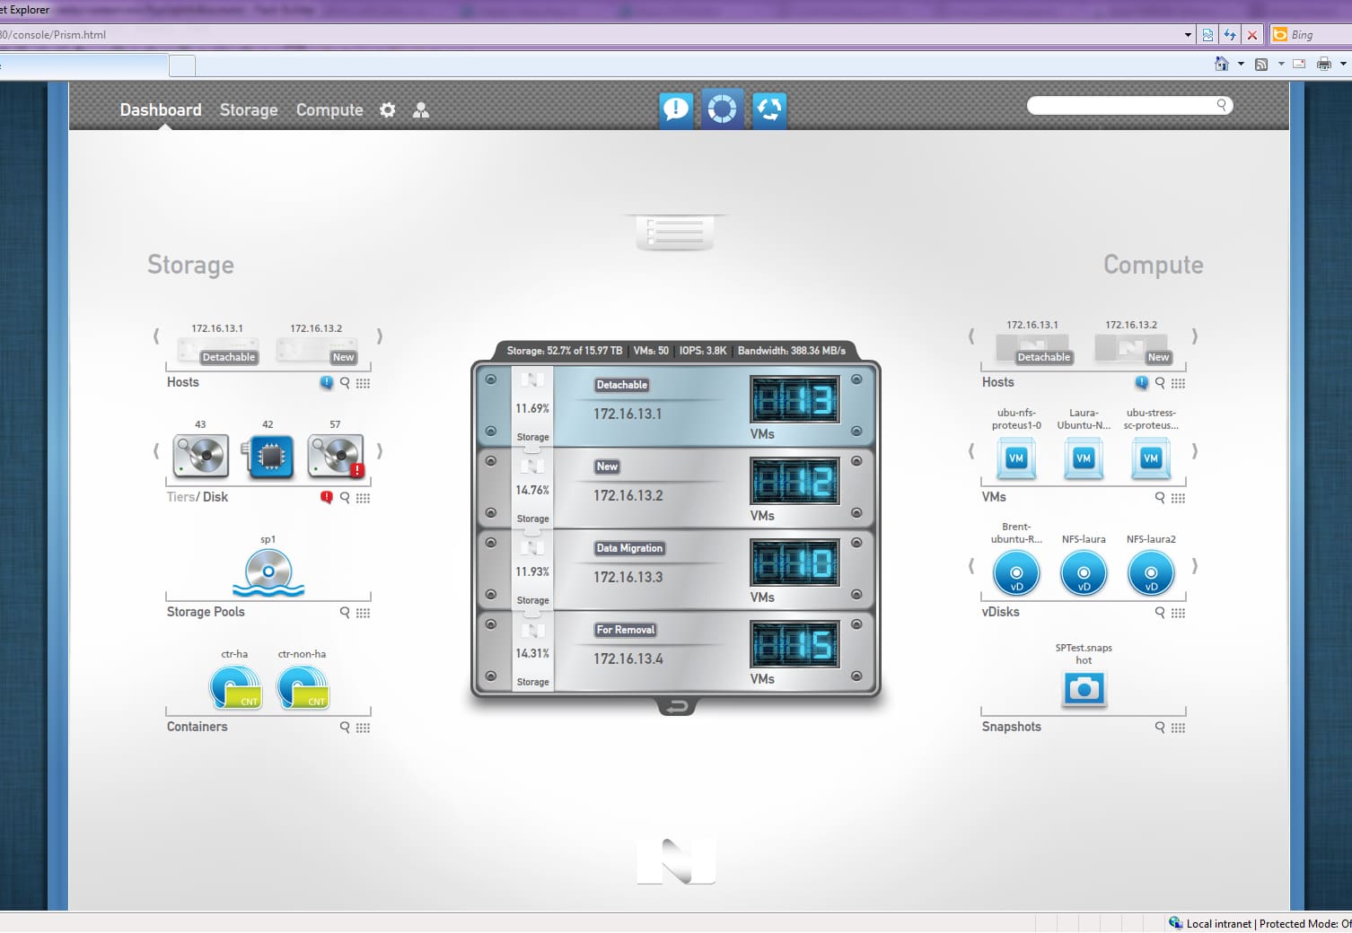The width and height of the screenshot is (1352, 933).
Task: Open the Compute tab
Action: click(x=329, y=109)
